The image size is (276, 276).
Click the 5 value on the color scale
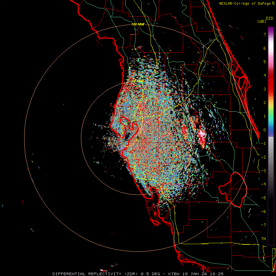click(265, 62)
